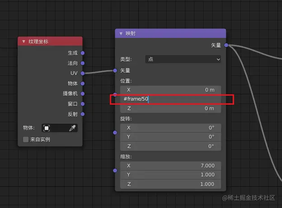Click the 旋转 X field showing 0°
The height and width of the screenshot is (208, 282).
[x=170, y=128]
